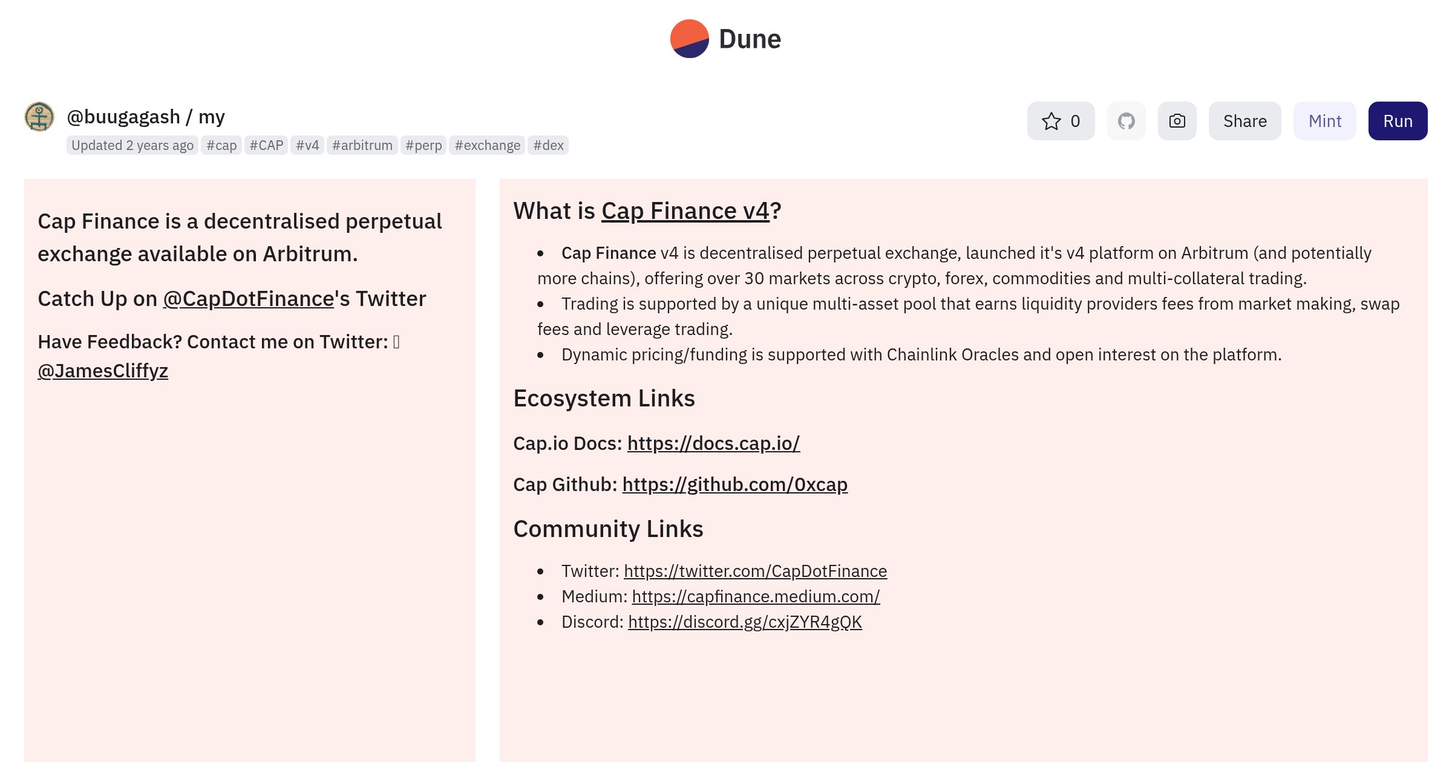Click the star count '0'
The image size is (1452, 762).
(x=1075, y=121)
